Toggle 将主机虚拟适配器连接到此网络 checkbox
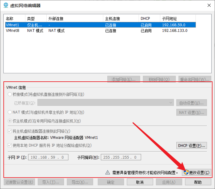The width and height of the screenshot is (215, 189). click(10, 131)
